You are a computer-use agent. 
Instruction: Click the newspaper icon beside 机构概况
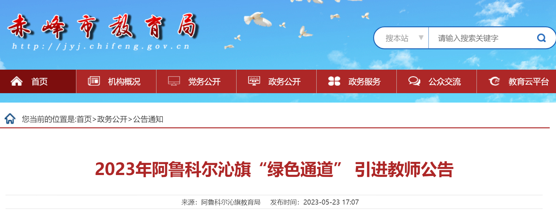(94, 81)
